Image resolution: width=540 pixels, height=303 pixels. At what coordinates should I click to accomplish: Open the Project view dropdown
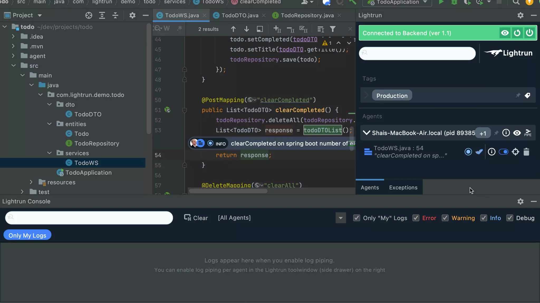(40, 15)
